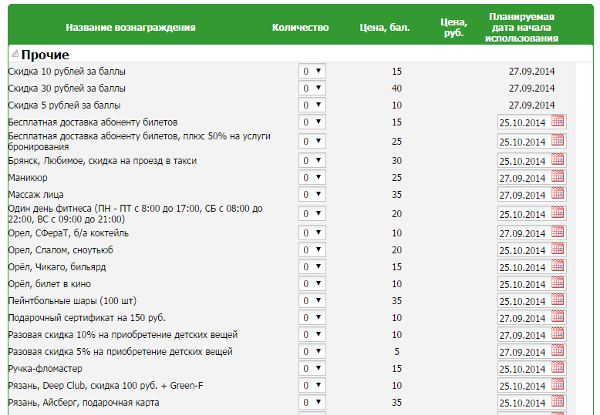Open calendar for Брянск, Любимое taxi discount
This screenshot has width=600, height=415.
[558, 160]
